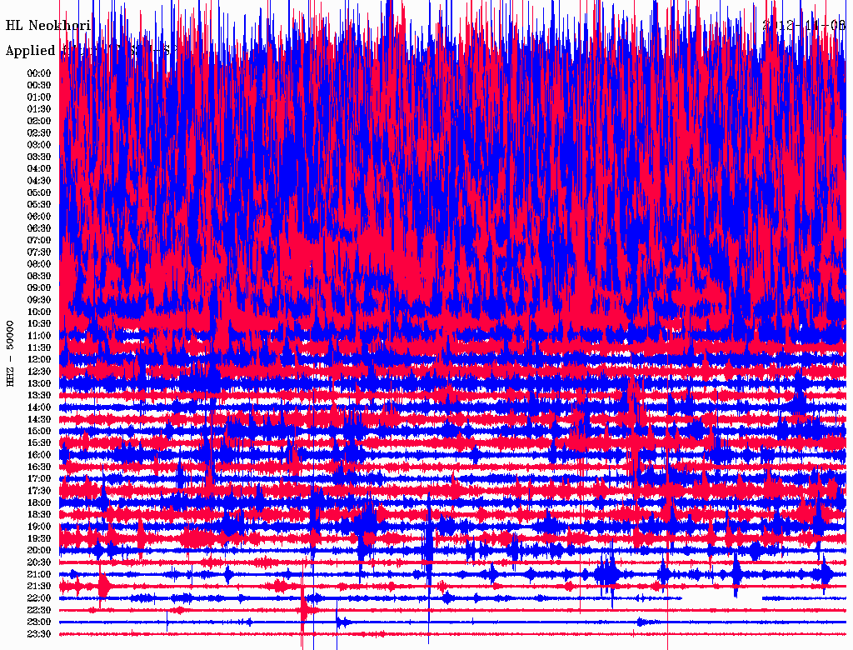
Task: Select the 19:30 time label
Action: pos(39,538)
